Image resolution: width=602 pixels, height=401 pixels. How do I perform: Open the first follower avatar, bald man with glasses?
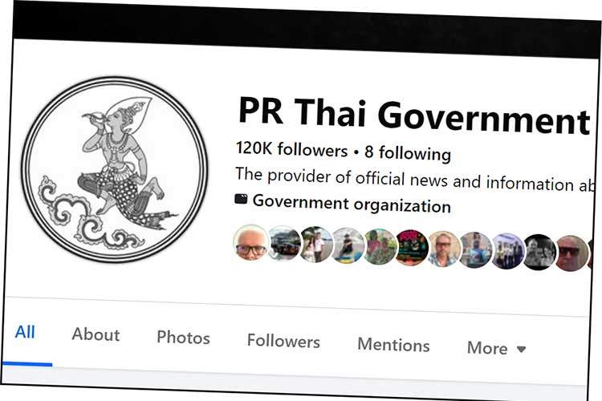pyautogui.click(x=250, y=242)
